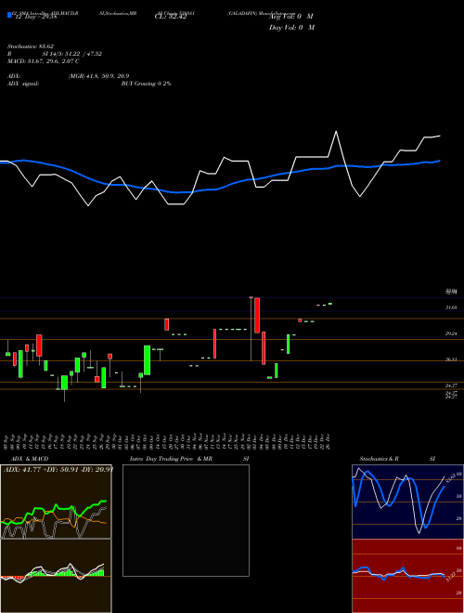Click the ADX (MGR) 41.8, 50.9, 20.9 values

[x=98, y=76]
